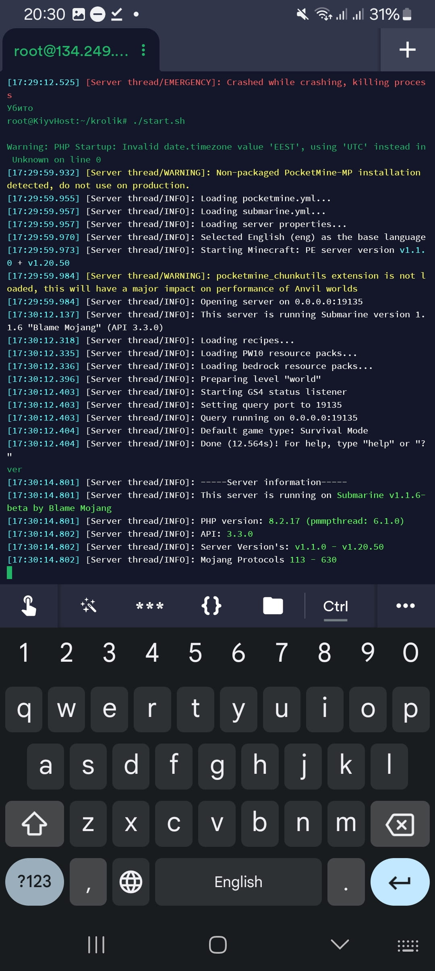This screenshot has width=435, height=971.
Task: Tap the period key
Action: [x=346, y=882]
